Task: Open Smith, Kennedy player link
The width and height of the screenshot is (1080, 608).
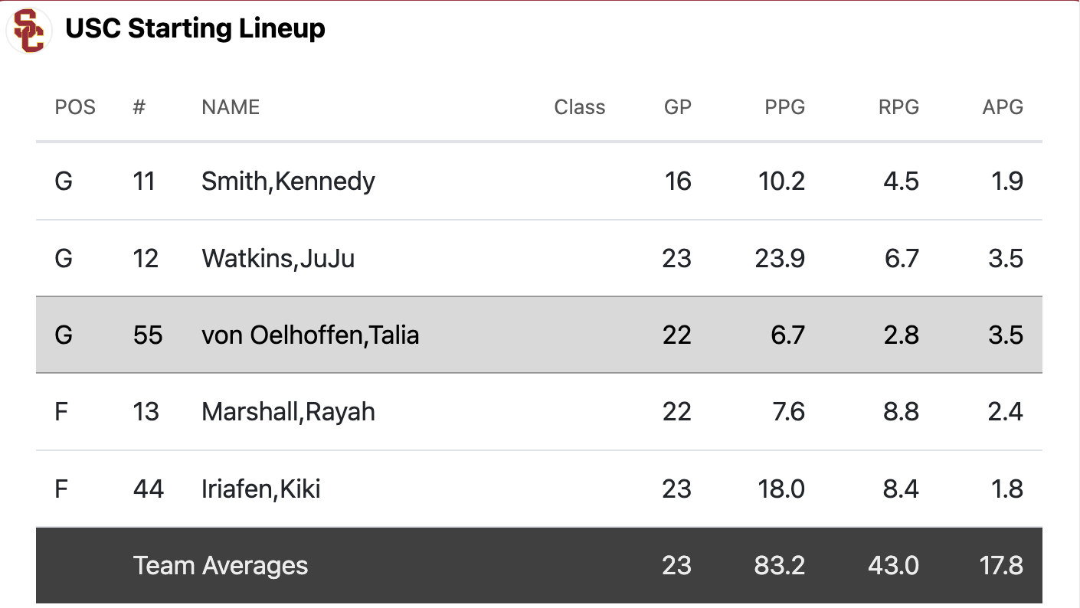Action: 288,181
